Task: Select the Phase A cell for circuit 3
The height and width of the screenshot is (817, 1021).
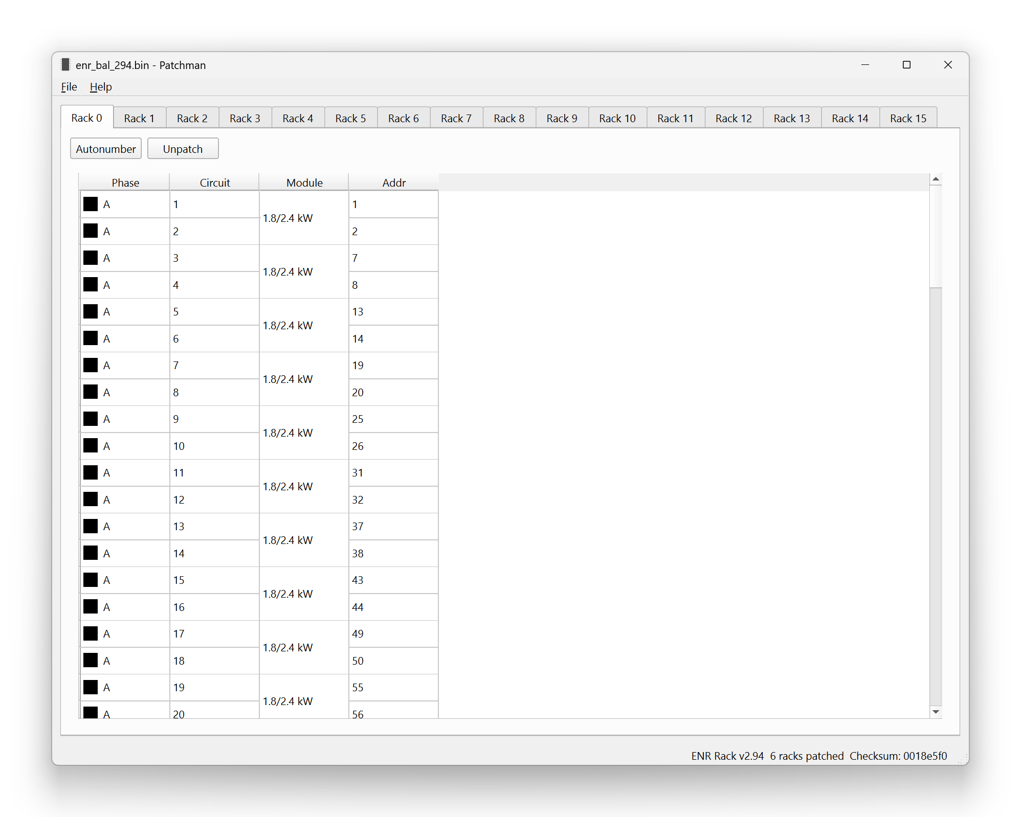Action: point(125,258)
